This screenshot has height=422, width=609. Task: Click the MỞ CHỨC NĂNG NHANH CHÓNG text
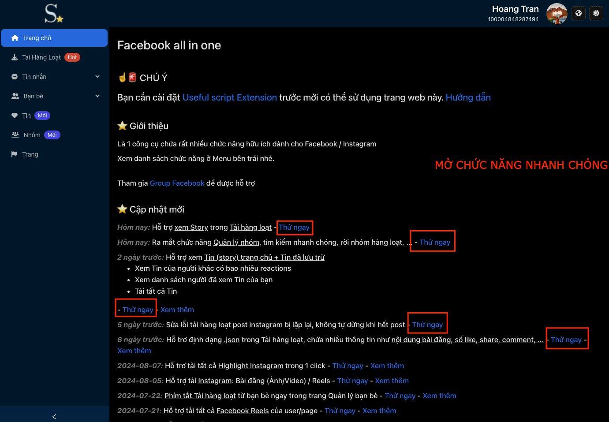pyautogui.click(x=522, y=165)
